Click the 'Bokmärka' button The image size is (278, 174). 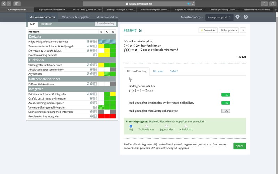click(x=208, y=30)
